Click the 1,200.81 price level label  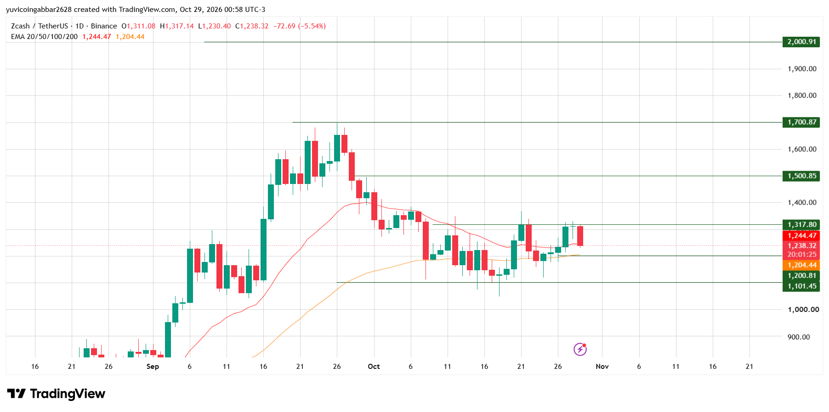(x=801, y=275)
